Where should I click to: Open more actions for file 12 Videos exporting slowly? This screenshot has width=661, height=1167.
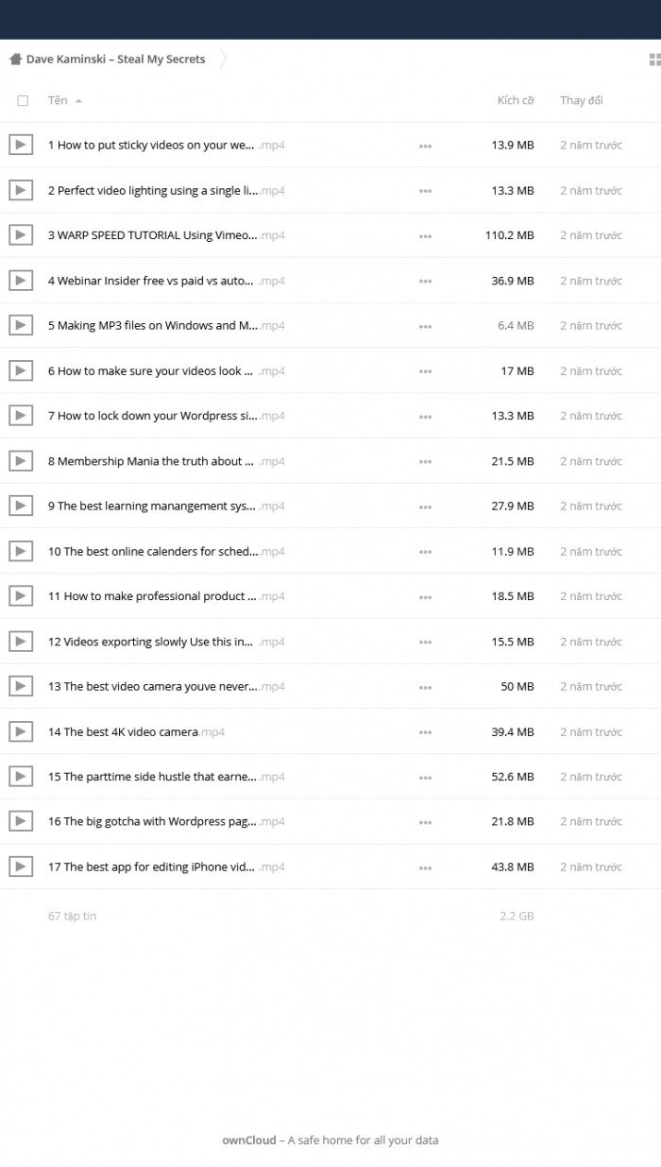(425, 642)
